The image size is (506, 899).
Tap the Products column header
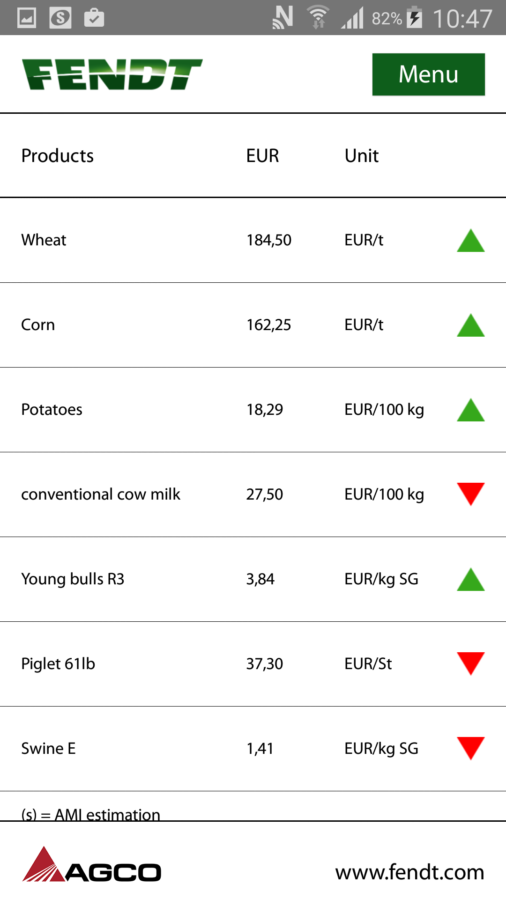pyautogui.click(x=58, y=155)
